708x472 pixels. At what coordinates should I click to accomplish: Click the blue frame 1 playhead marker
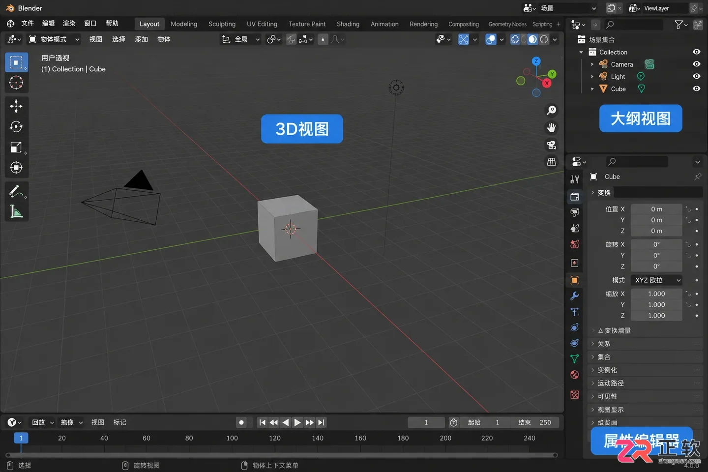21,438
